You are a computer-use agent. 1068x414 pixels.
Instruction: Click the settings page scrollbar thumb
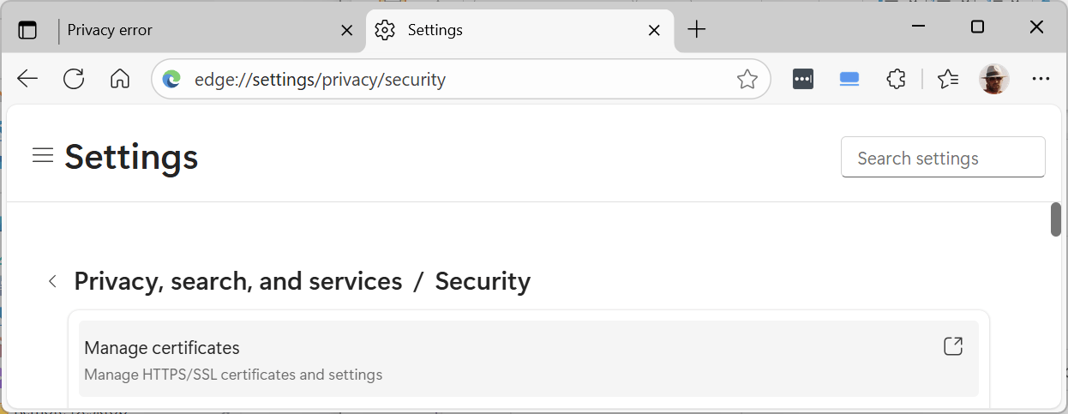[1056, 219]
